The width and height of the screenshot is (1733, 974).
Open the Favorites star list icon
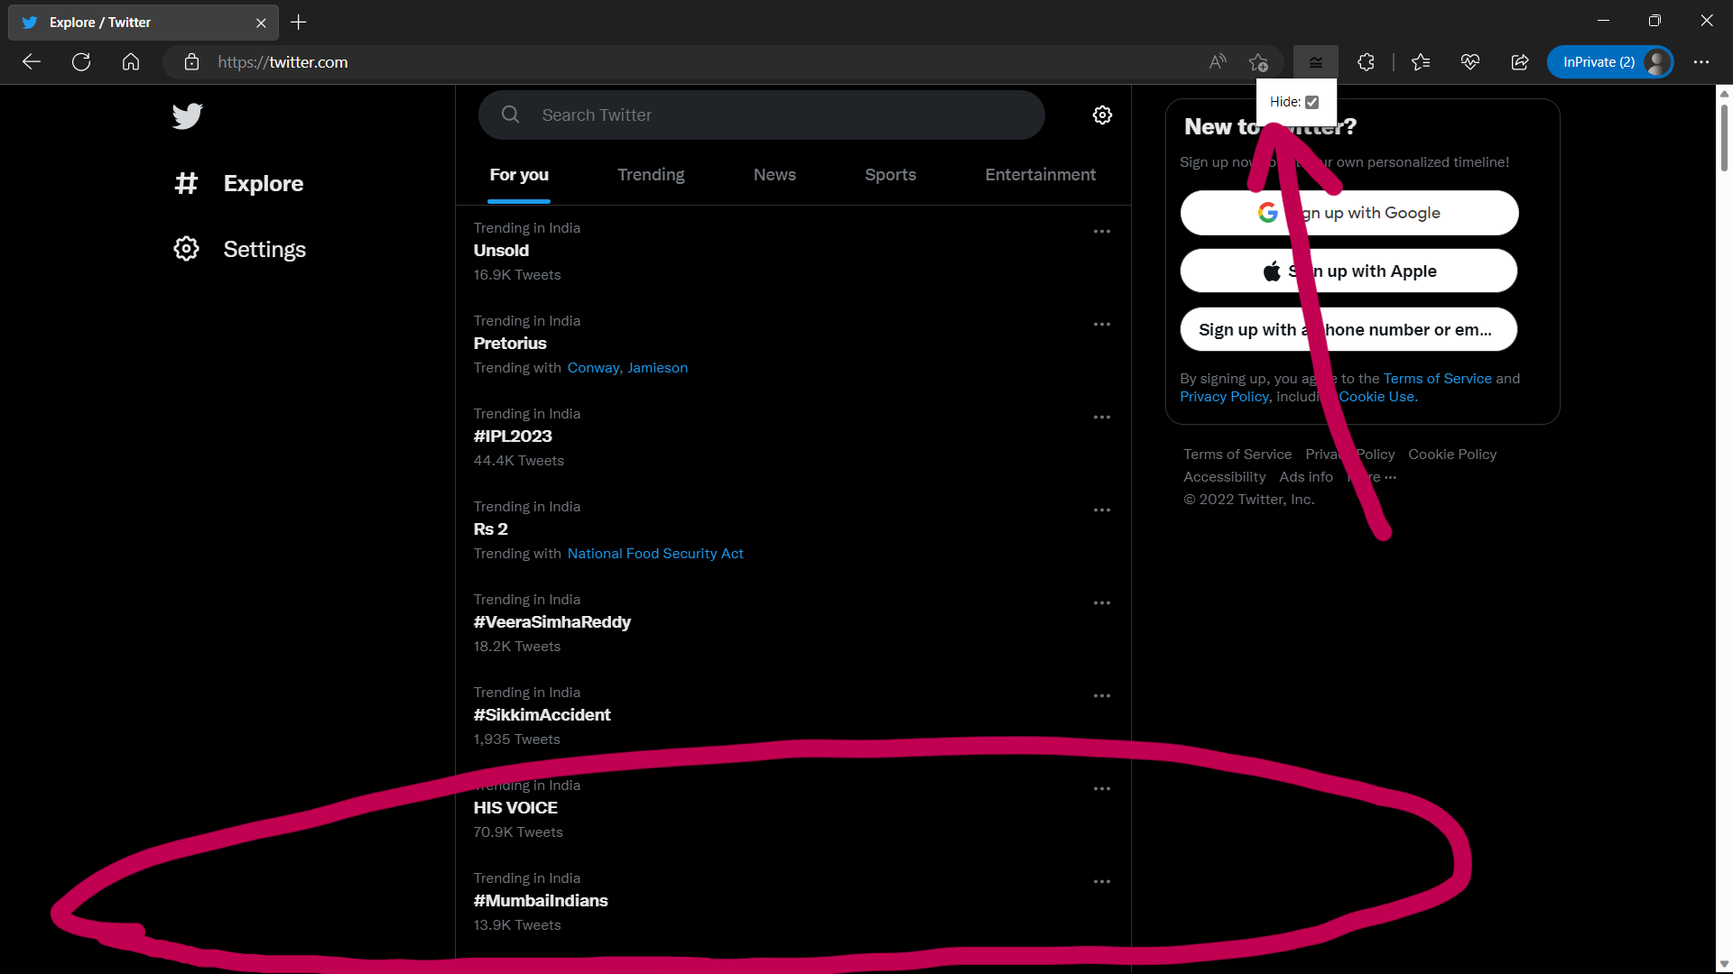pyautogui.click(x=1421, y=62)
